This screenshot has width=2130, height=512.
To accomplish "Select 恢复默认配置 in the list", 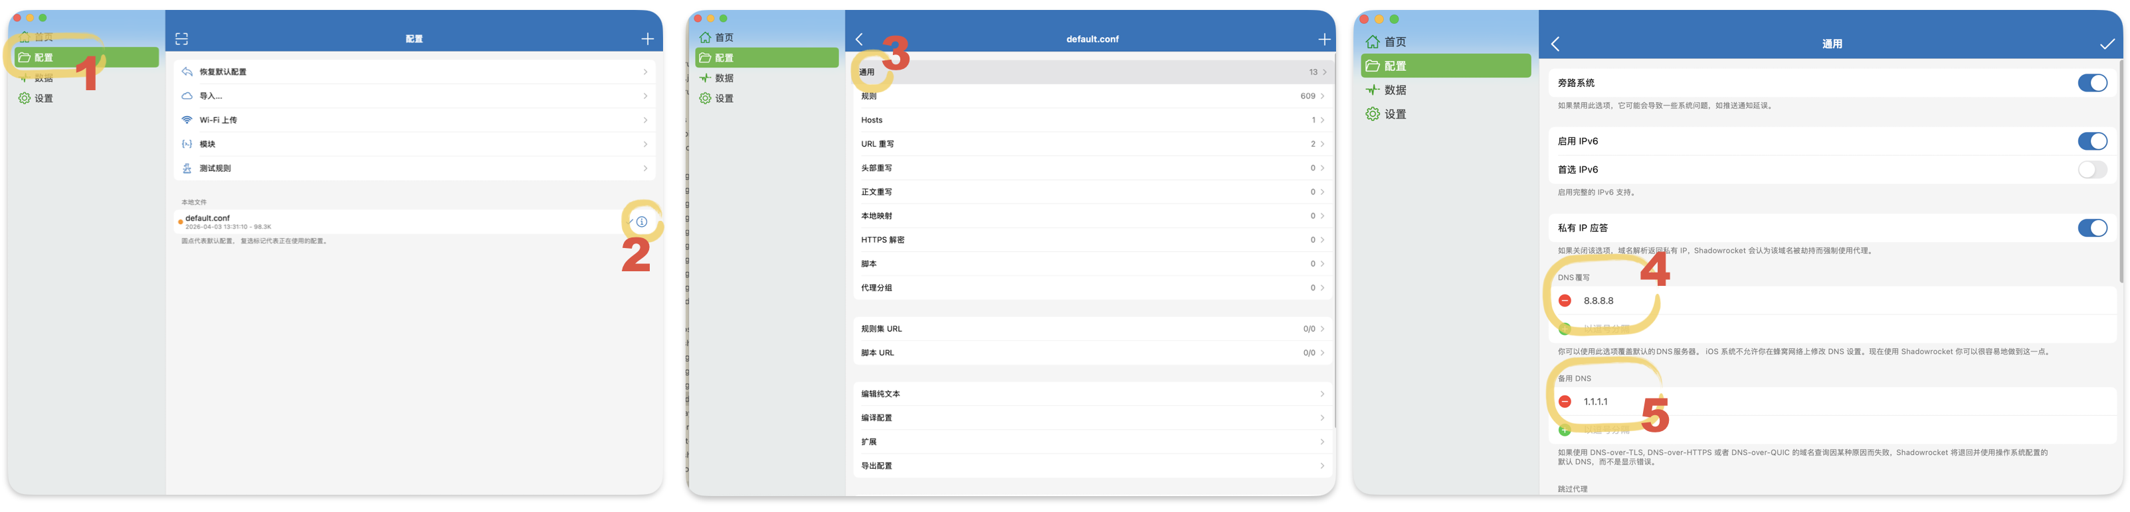I will 413,72.
